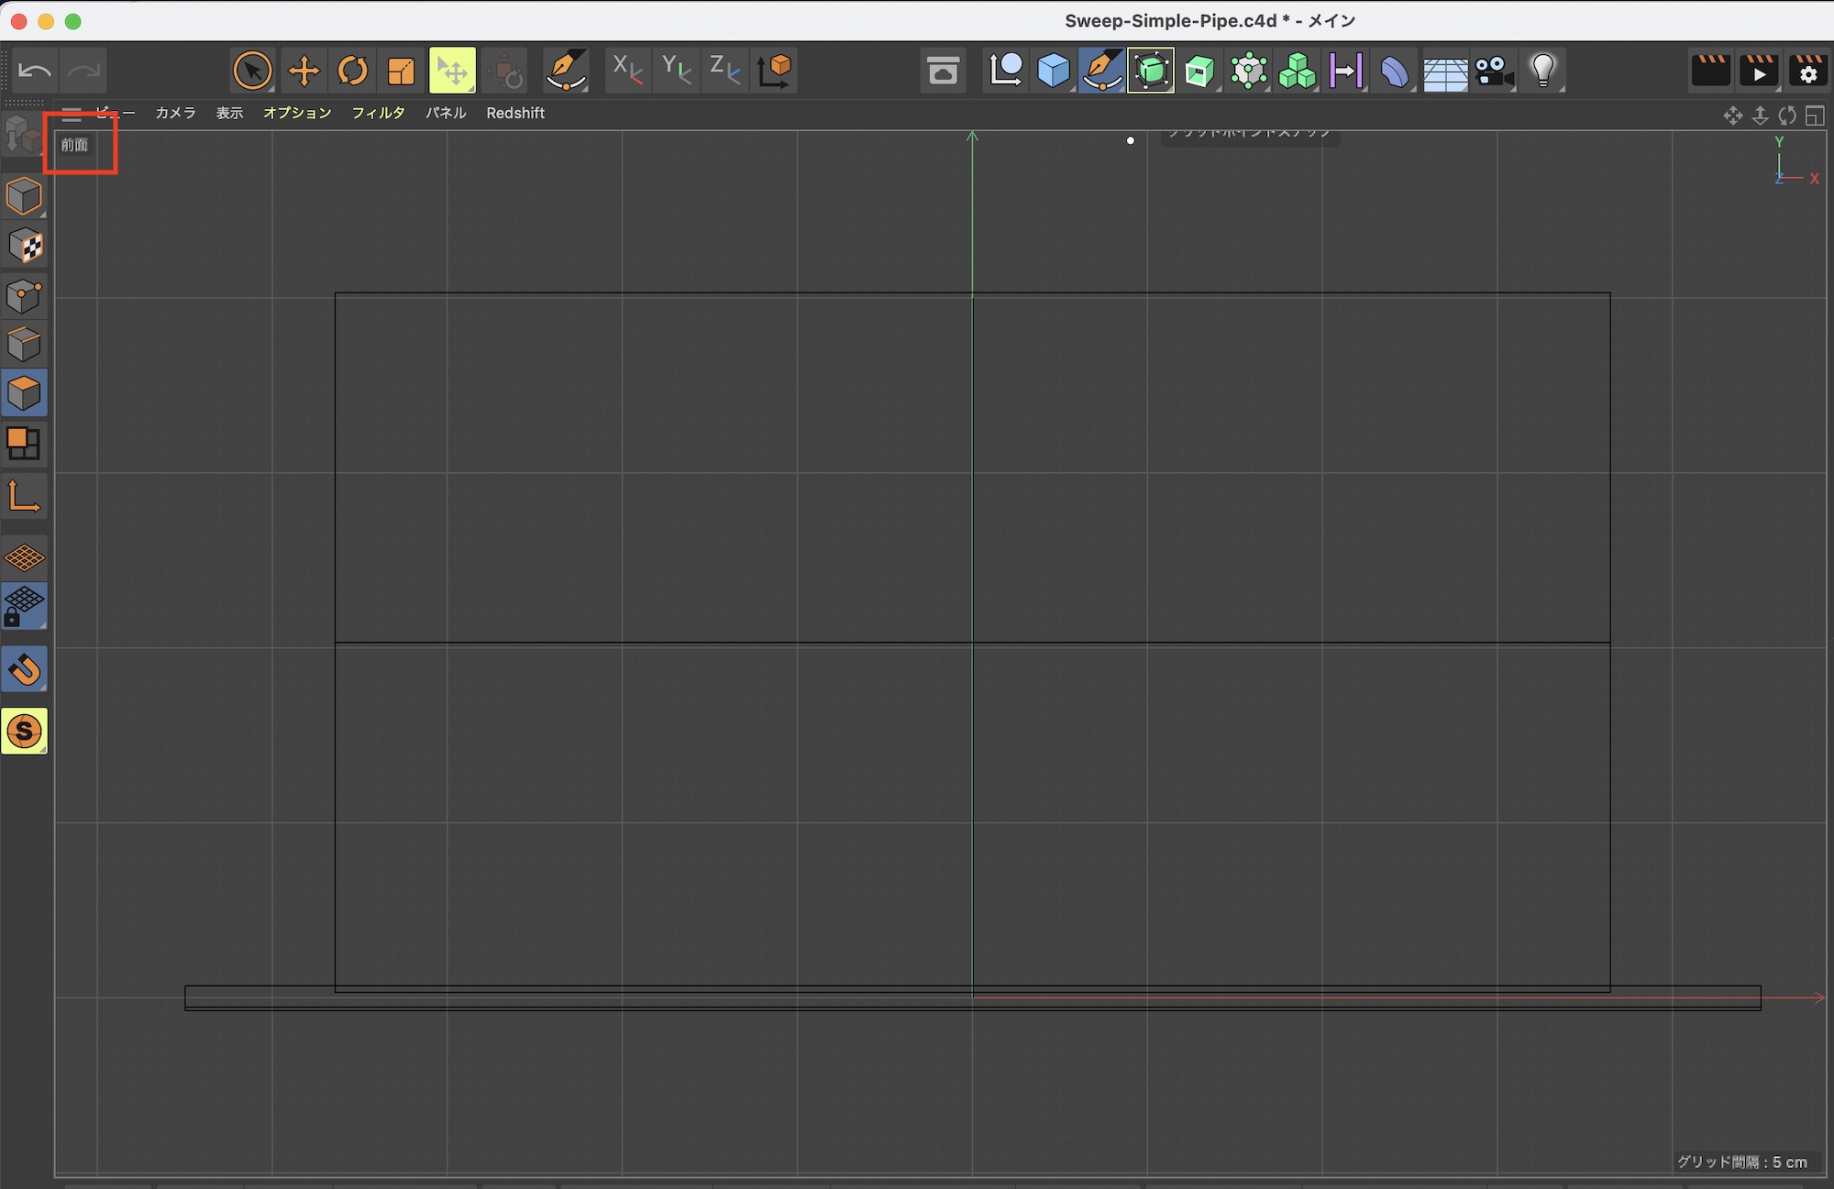1834x1189 pixels.
Task: Open the カメラ menu
Action: coord(175,113)
